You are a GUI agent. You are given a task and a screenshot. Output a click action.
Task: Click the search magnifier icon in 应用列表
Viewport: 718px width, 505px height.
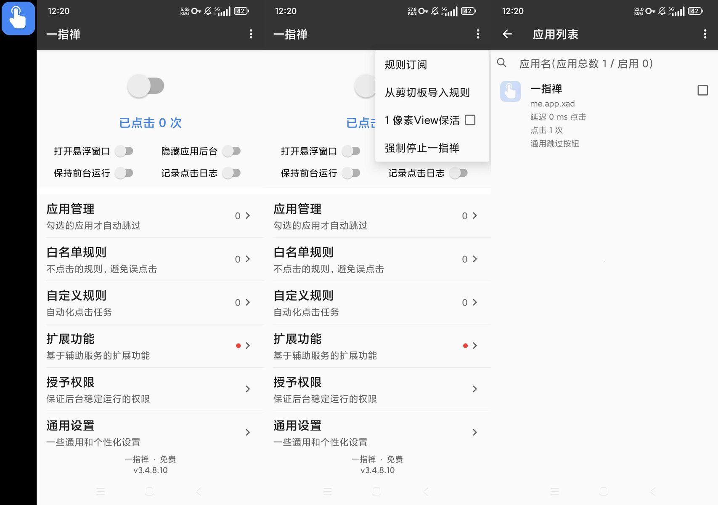501,63
